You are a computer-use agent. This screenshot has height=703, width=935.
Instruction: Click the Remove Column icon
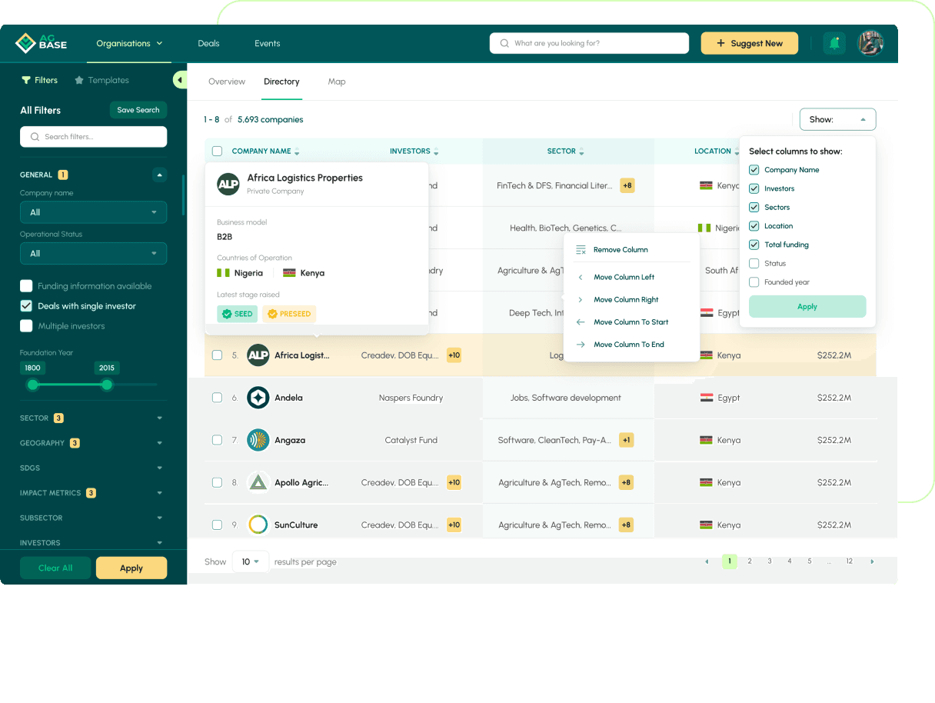click(581, 250)
